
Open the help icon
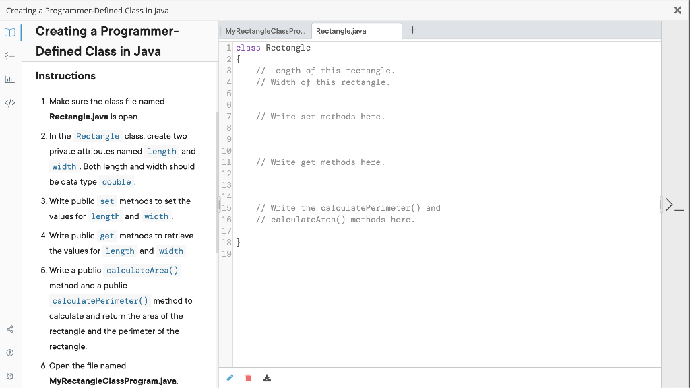click(9, 352)
